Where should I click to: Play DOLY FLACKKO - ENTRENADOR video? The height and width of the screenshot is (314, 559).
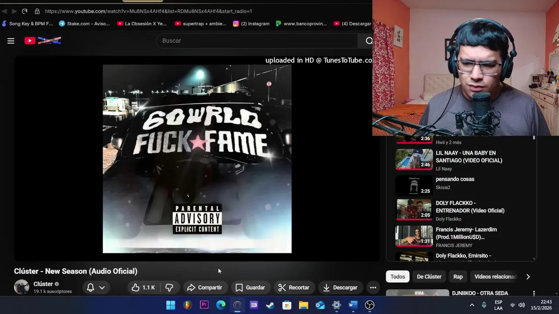470,207
